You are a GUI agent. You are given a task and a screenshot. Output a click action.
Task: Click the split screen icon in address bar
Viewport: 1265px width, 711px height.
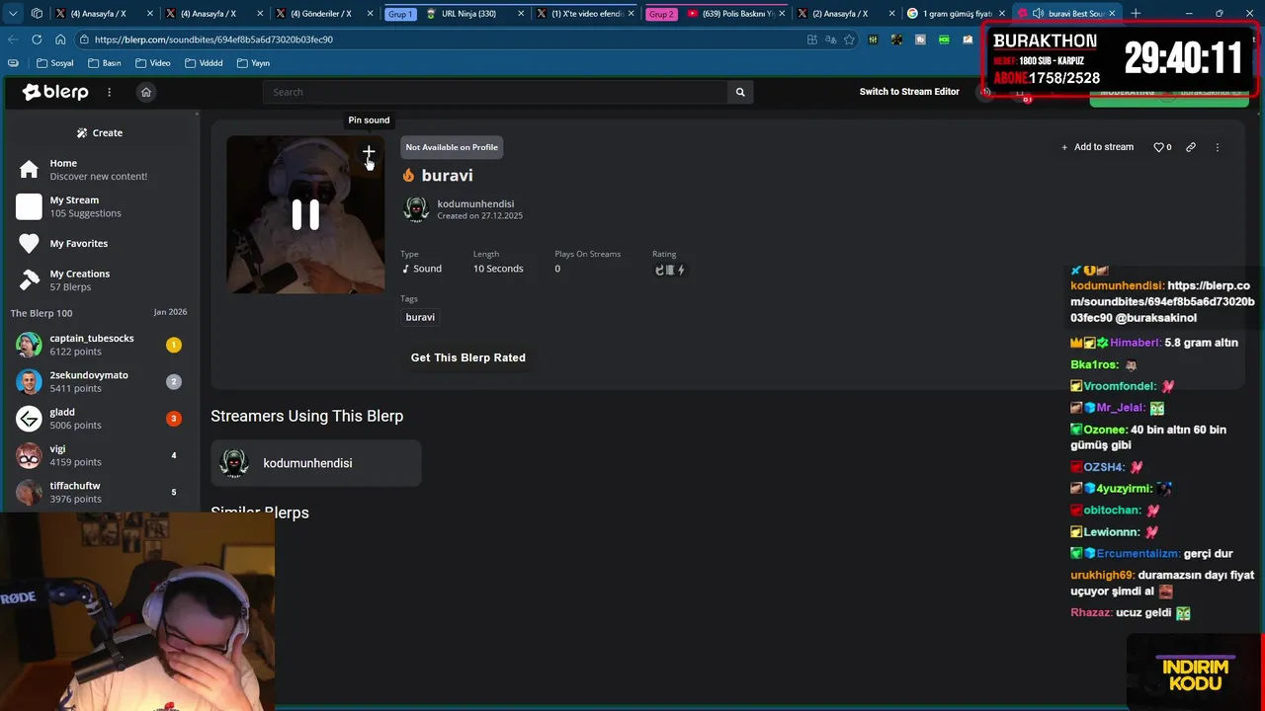pos(811,39)
